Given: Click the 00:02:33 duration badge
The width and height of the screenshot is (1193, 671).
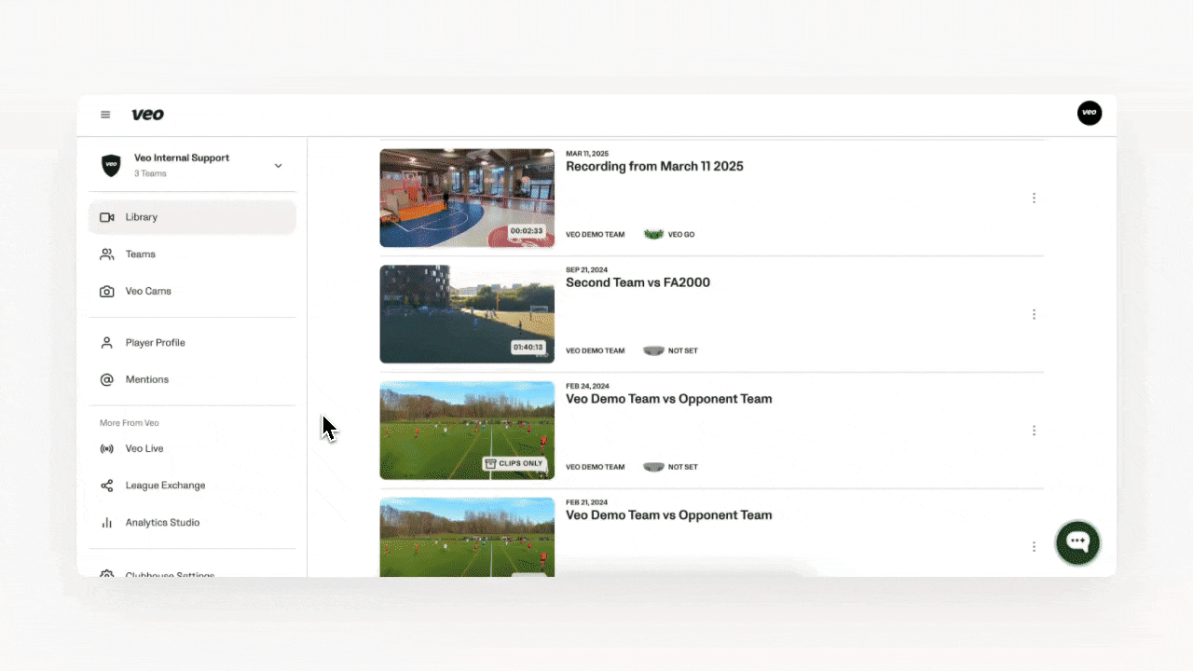Looking at the screenshot, I should 528,231.
